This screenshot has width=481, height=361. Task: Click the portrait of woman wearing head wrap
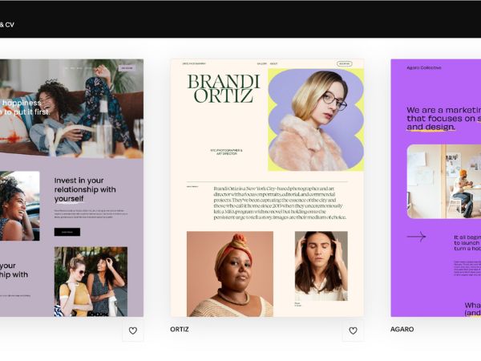230,274
